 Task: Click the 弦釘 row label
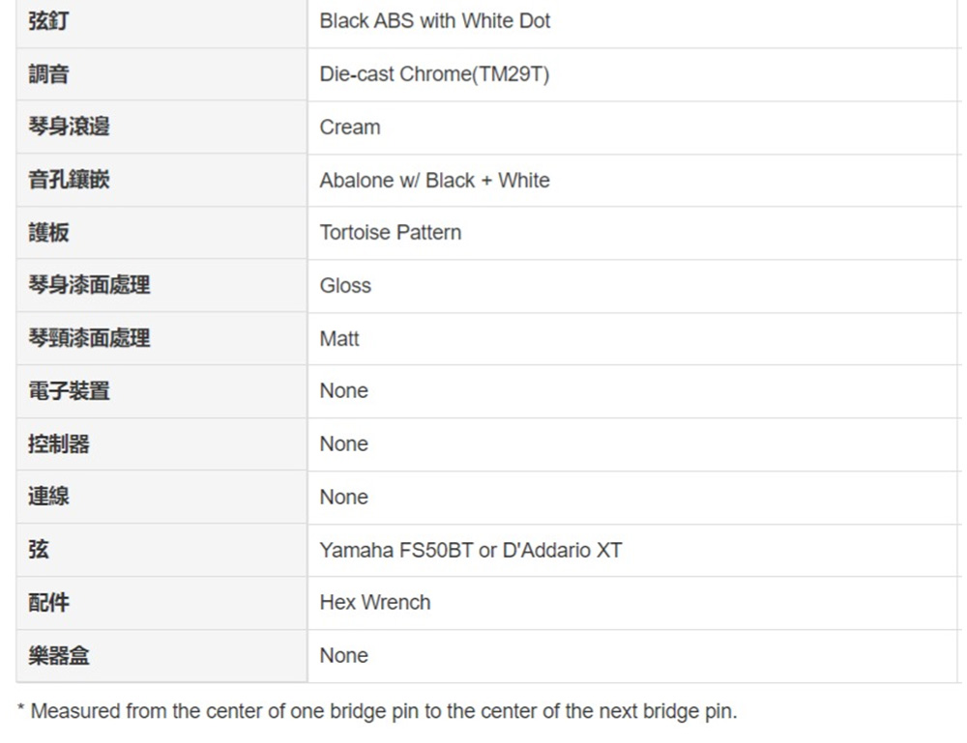tap(48, 21)
